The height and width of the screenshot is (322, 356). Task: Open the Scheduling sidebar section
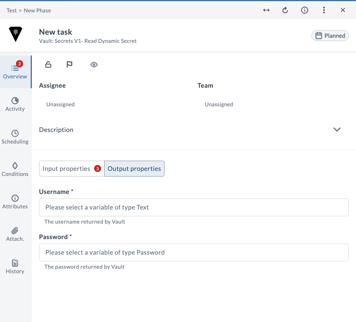pyautogui.click(x=15, y=137)
